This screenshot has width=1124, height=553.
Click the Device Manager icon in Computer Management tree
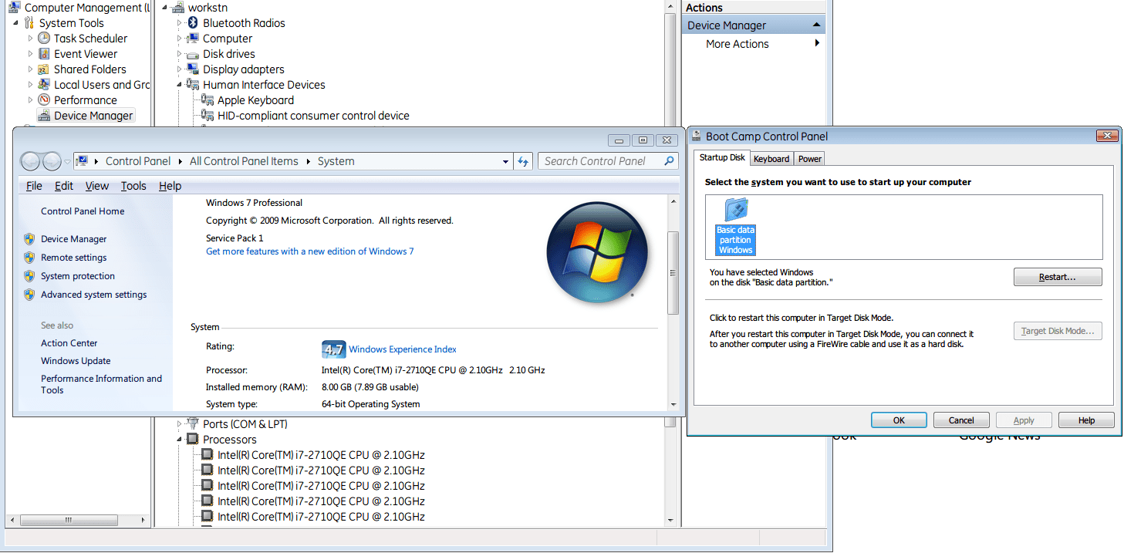[44, 116]
